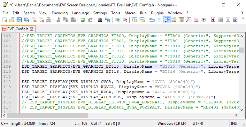Viewport: 246px width, 127px height.
Task: Open the Tools menu
Action: (116, 13)
